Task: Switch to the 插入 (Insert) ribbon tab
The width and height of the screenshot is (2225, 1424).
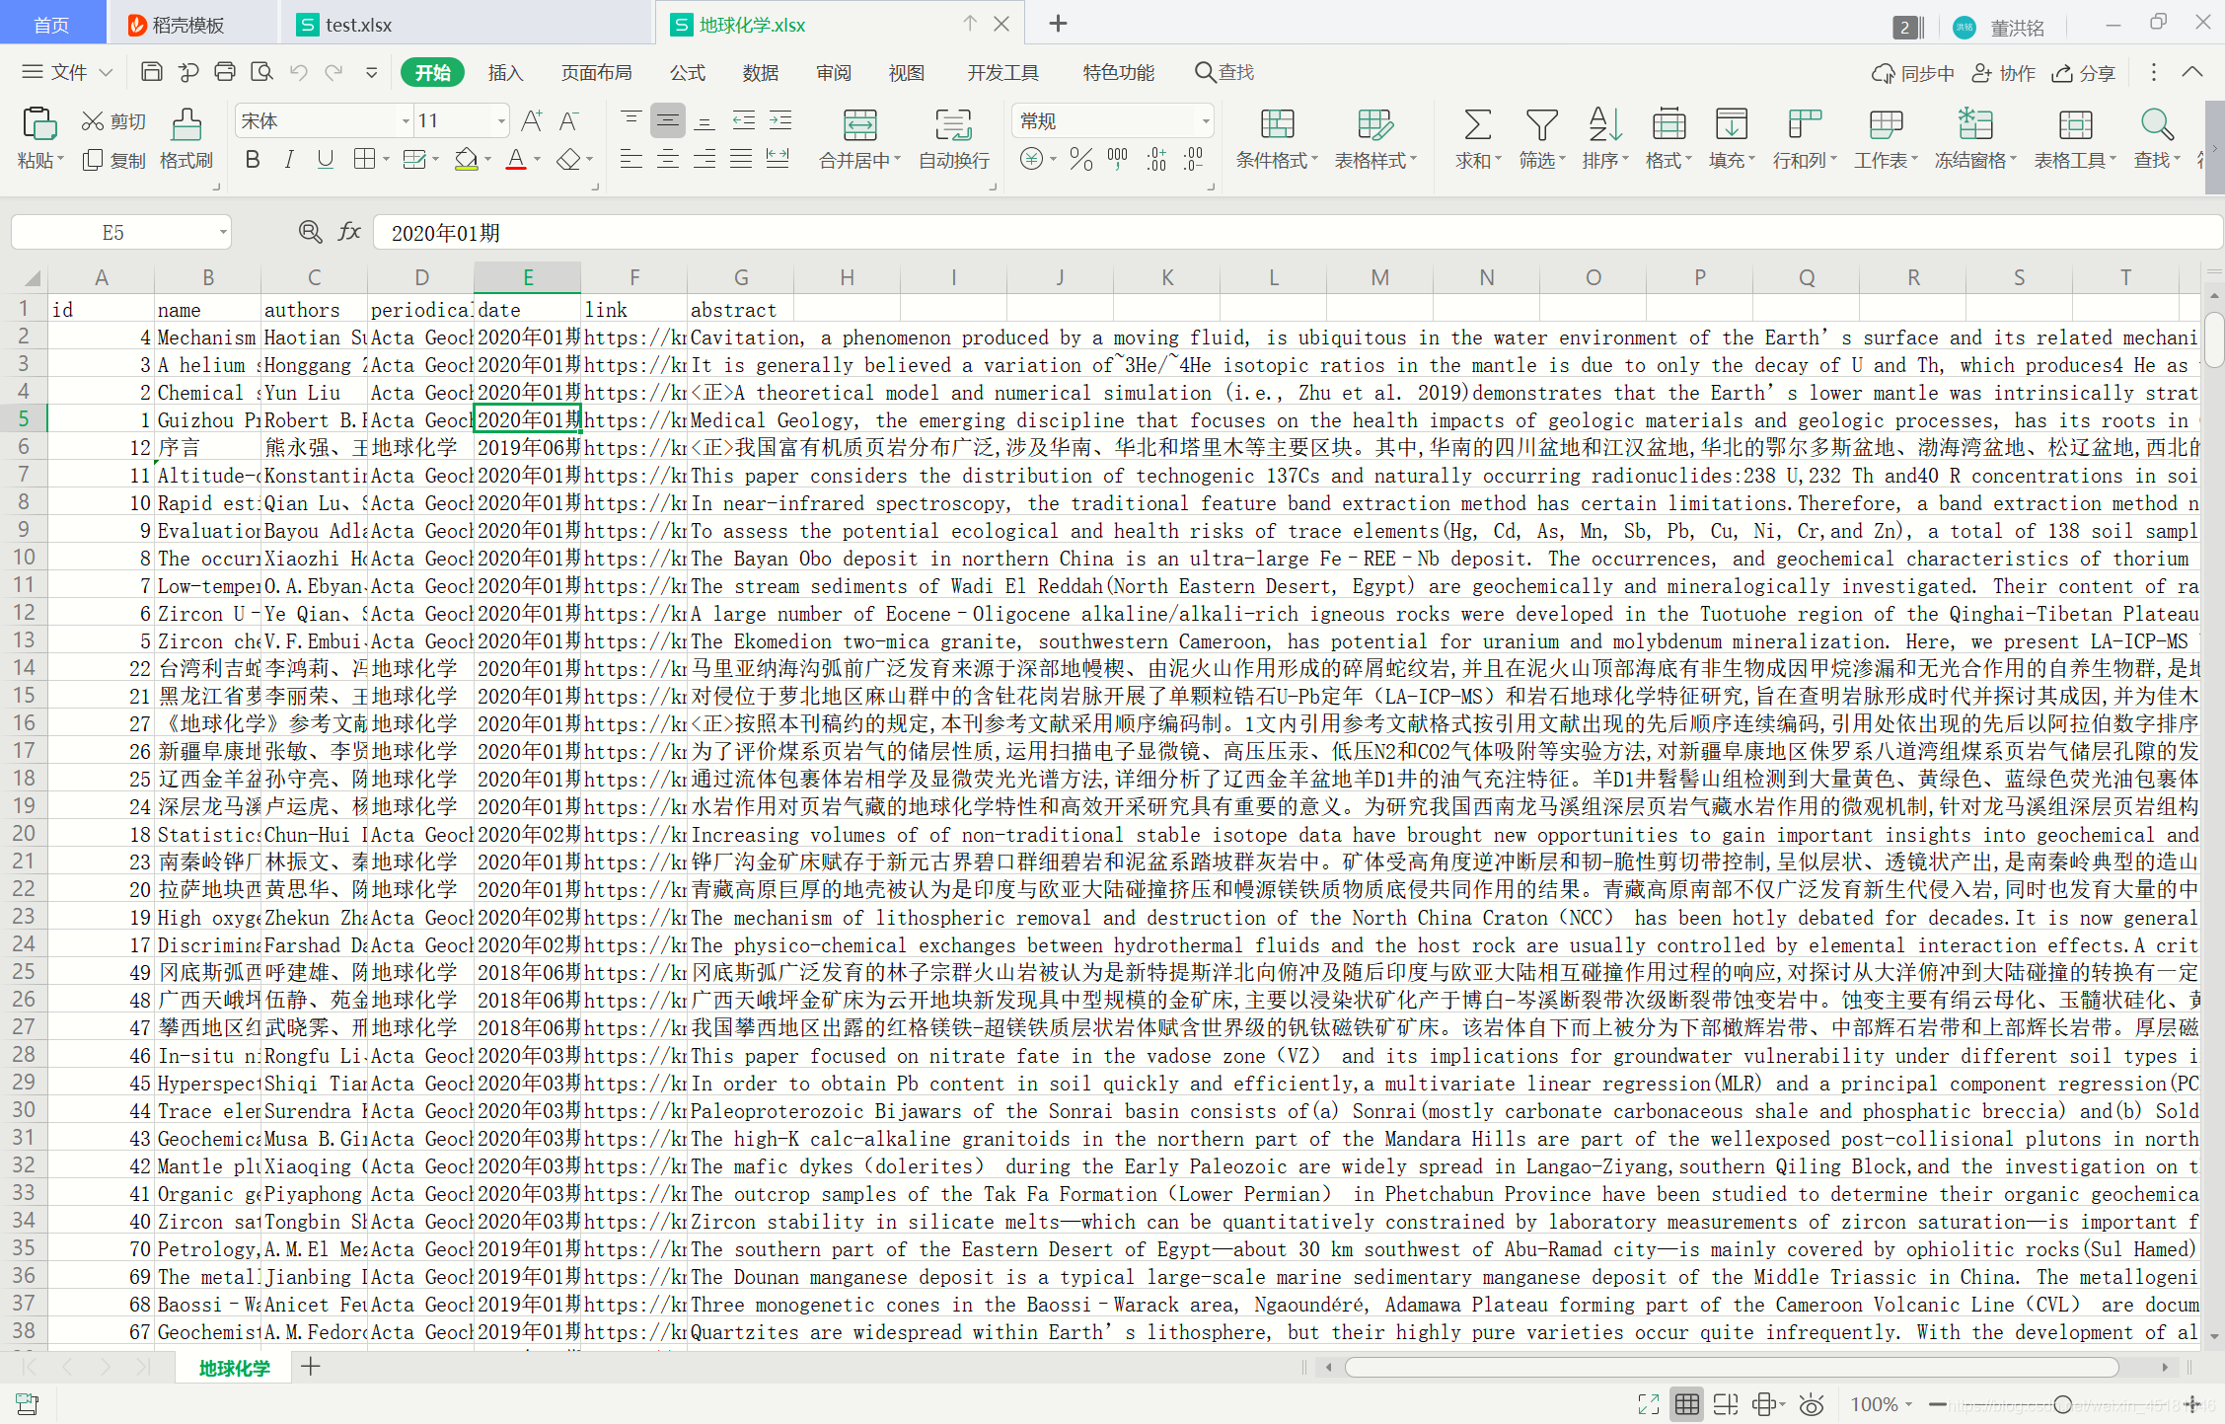Action: tap(504, 72)
